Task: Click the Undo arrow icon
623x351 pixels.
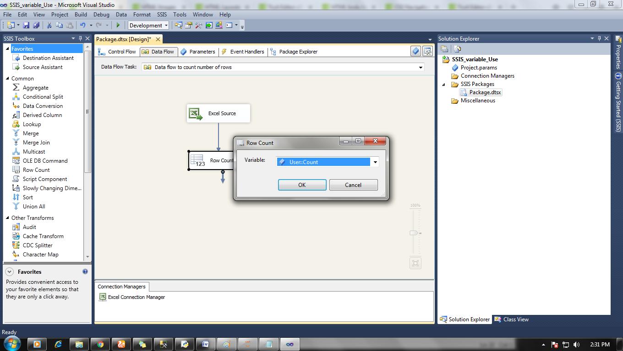Action: 82,25
